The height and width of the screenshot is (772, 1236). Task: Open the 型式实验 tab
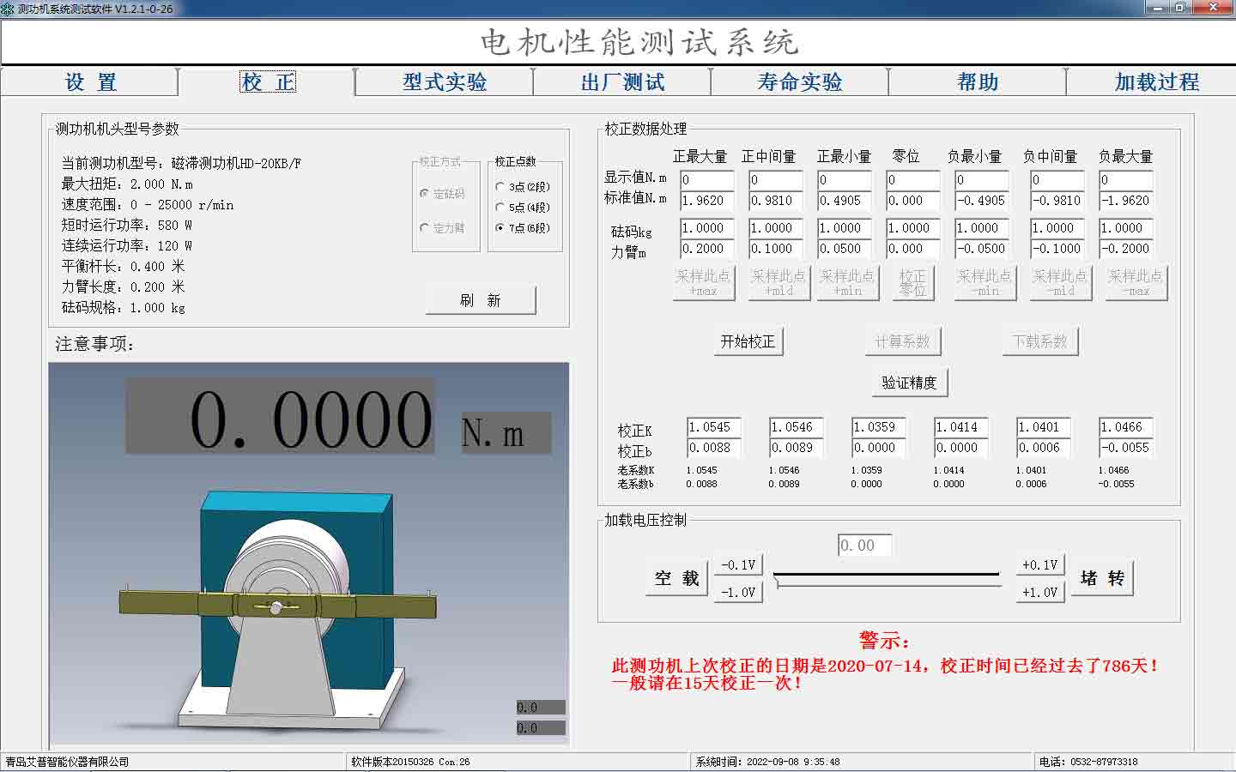click(x=445, y=81)
